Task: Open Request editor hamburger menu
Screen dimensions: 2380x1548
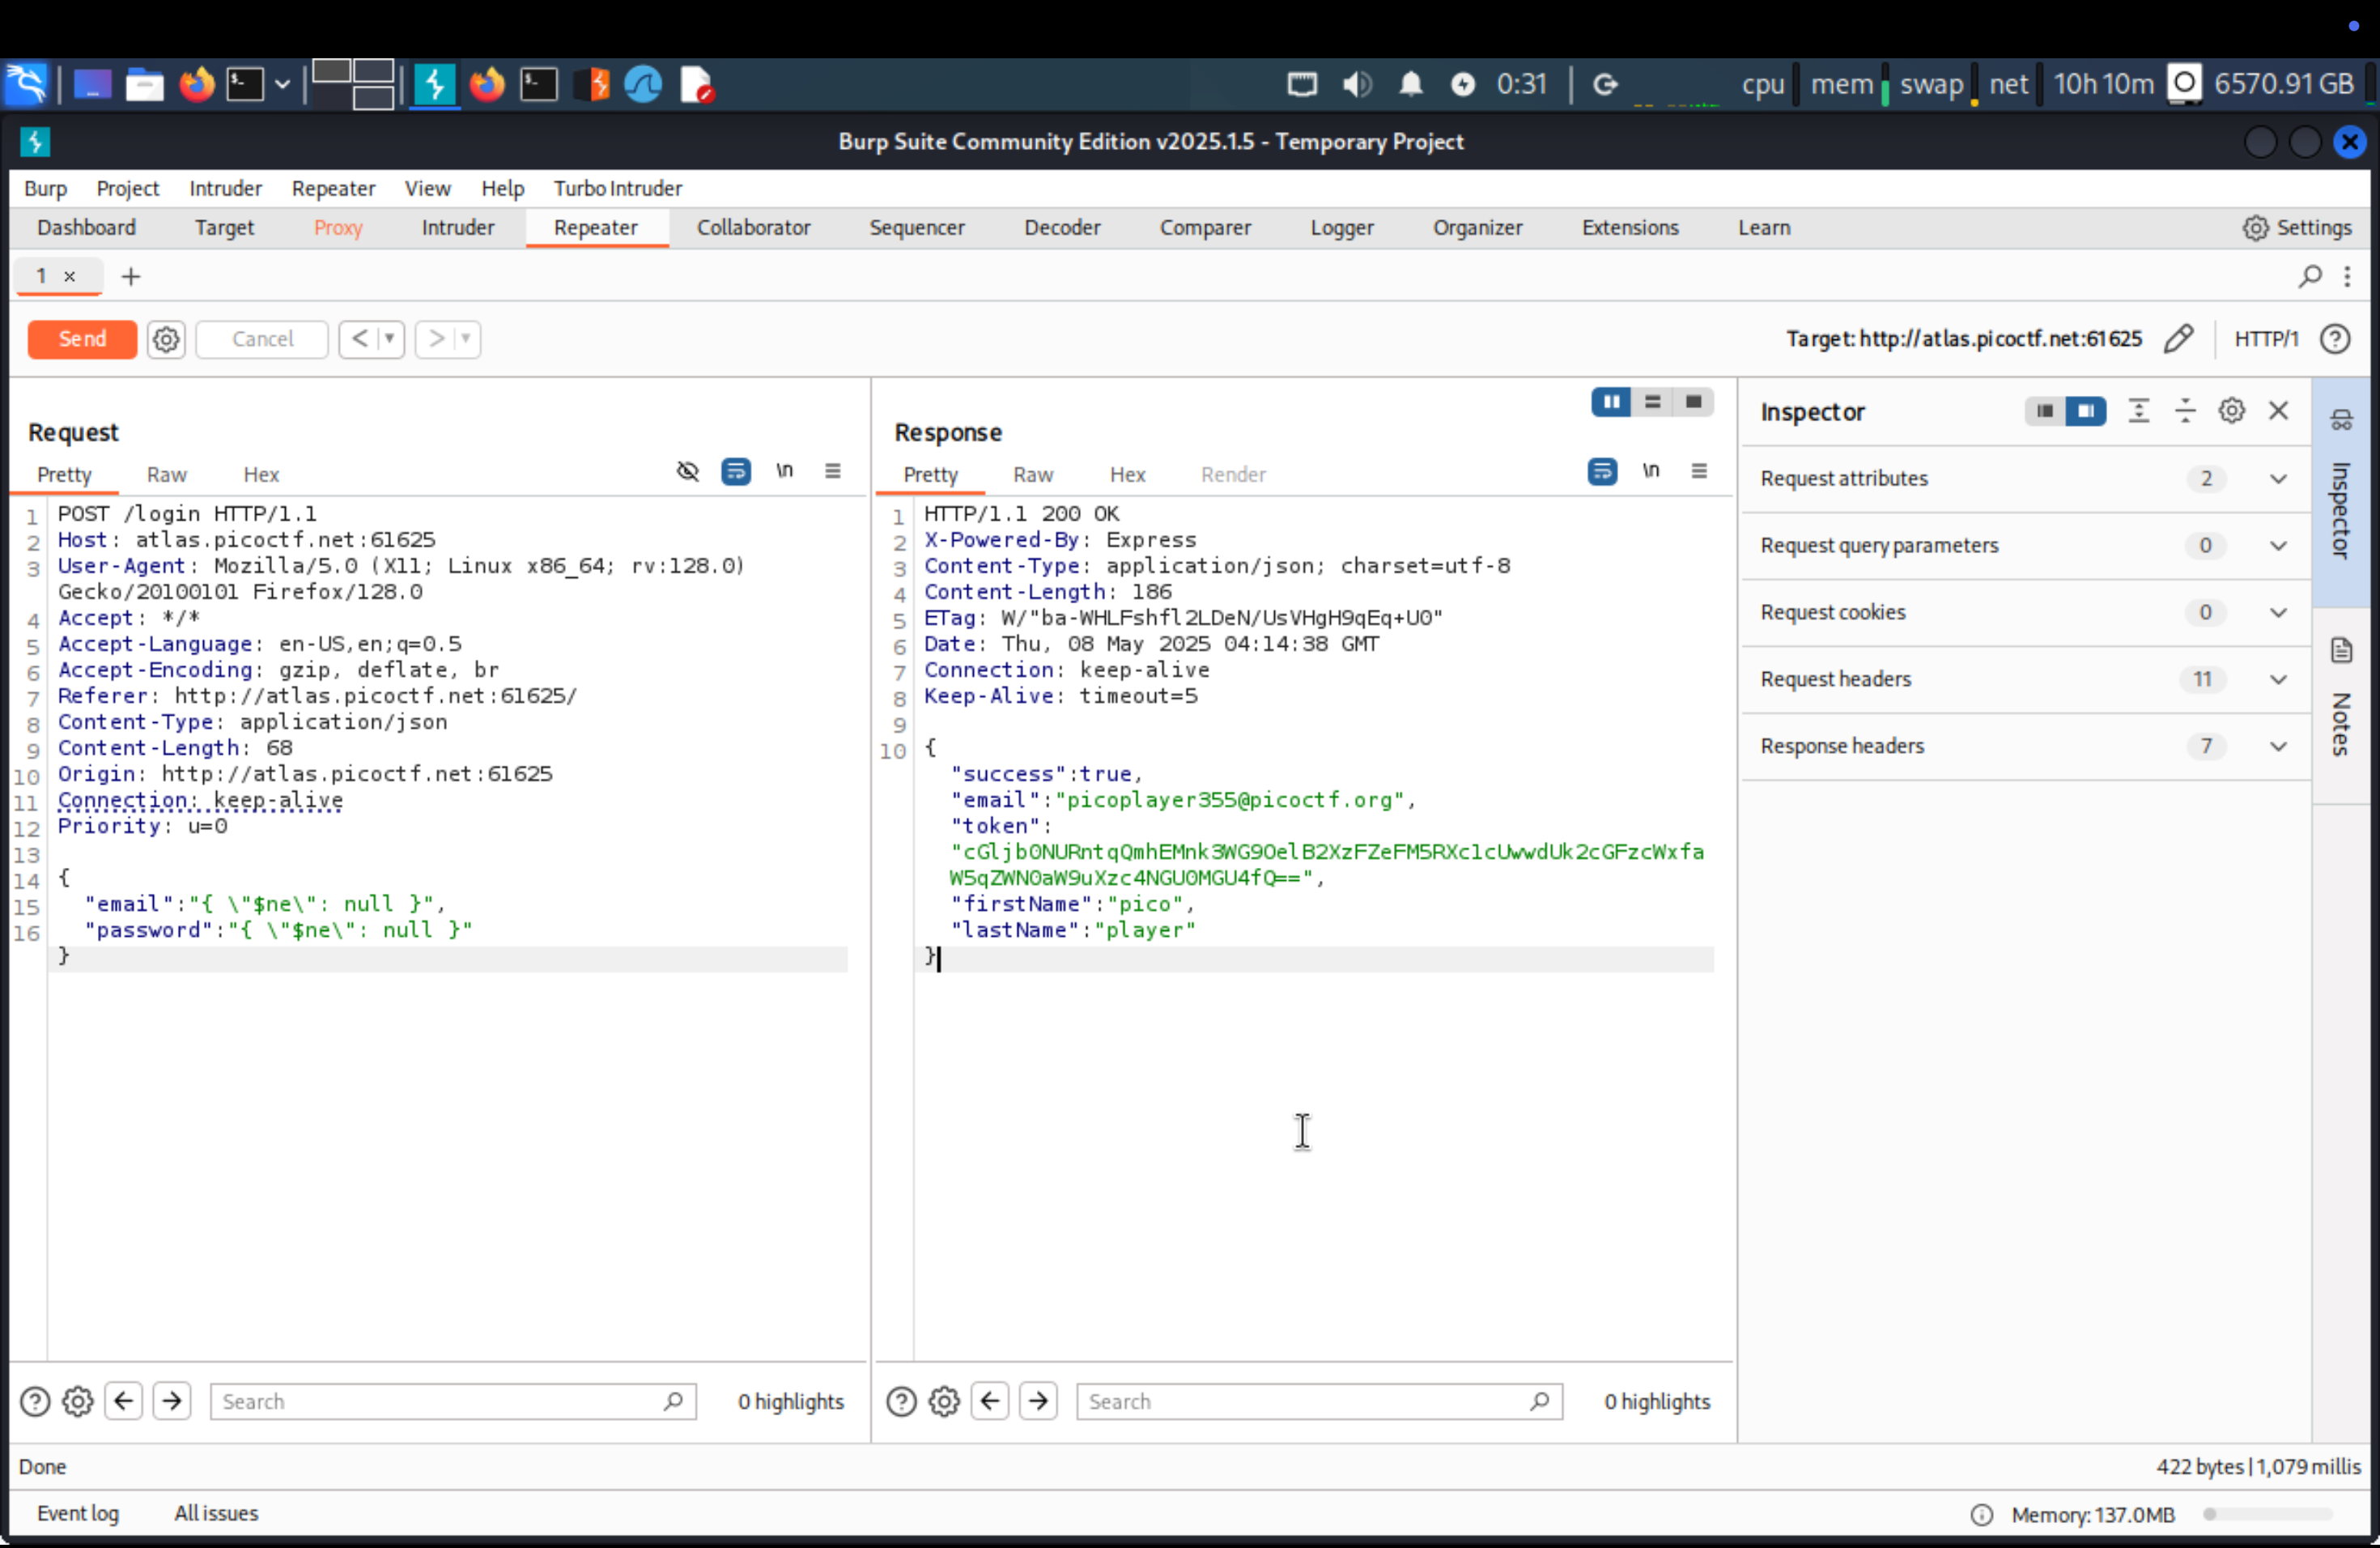Action: click(x=833, y=470)
